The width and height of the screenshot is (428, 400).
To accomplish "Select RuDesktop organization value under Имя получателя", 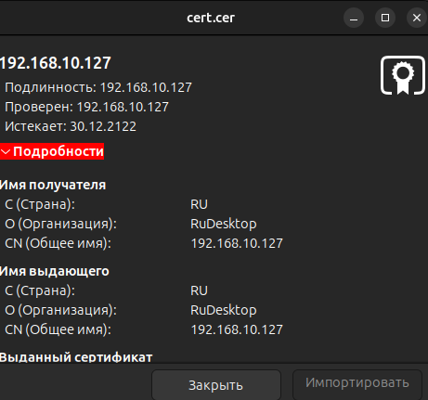I will tap(224, 224).
